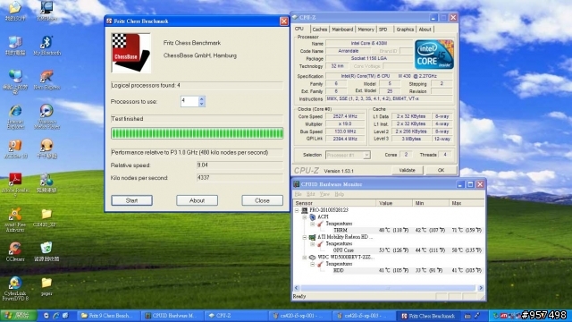
Task: Open the Internet Explorer desktop icon
Action: coord(15,117)
